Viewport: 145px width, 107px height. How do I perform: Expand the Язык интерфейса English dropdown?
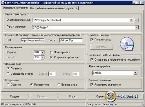pos(135,73)
